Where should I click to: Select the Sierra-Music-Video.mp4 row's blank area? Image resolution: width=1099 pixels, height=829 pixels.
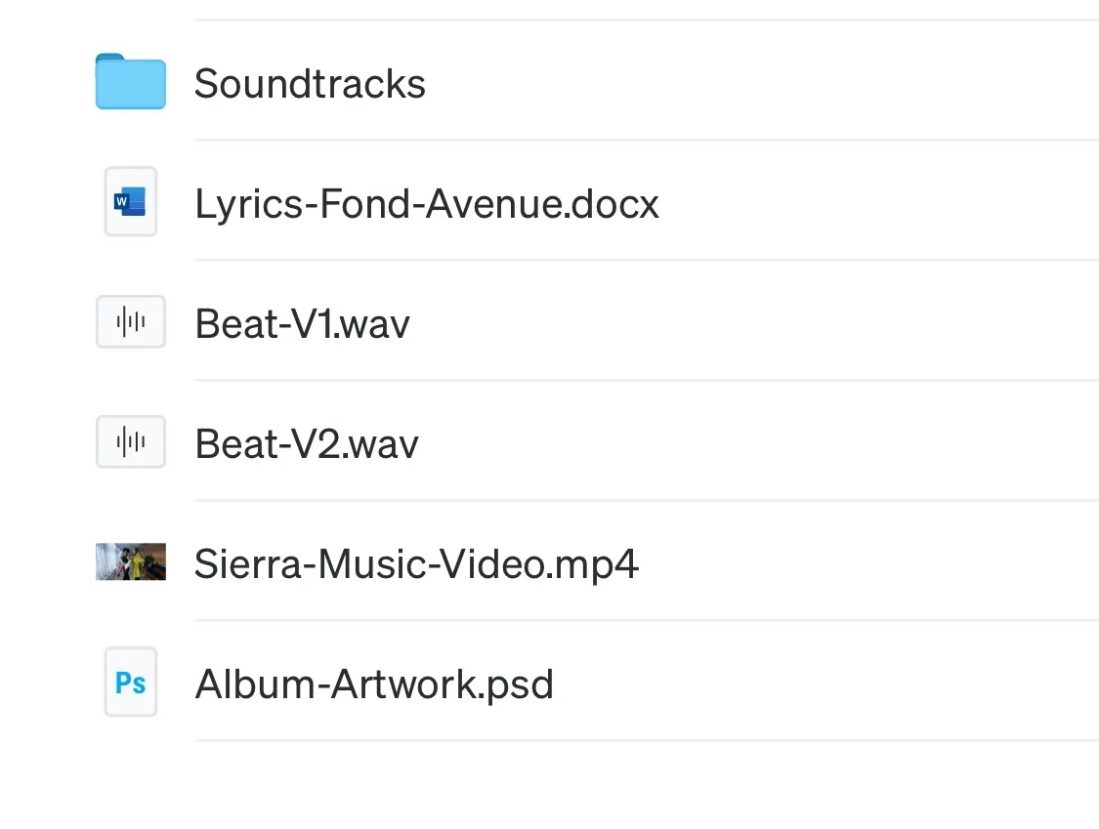[x=869, y=561]
